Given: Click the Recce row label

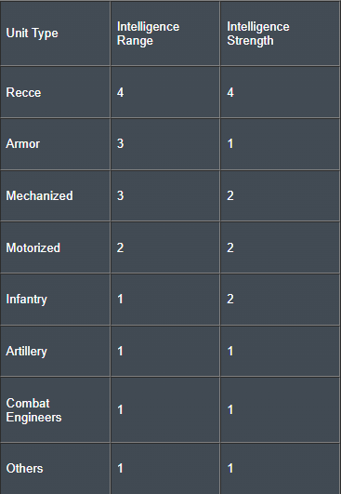Looking at the screenshot, I should pos(23,92).
